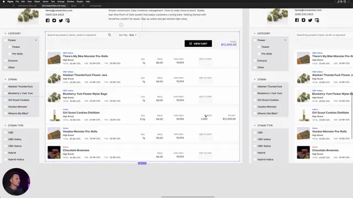Image resolution: width=353 pixels, height=198 pixels.
Task: Enable Hybrid-Indica strain type in the selected frame
Action: tap(6, 159)
